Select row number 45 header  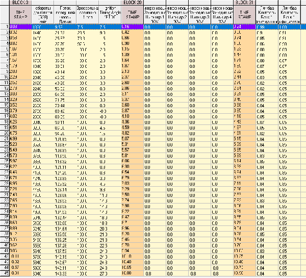click(x=5, y=273)
